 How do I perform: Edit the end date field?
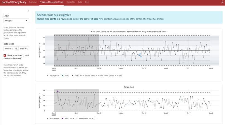24,49
